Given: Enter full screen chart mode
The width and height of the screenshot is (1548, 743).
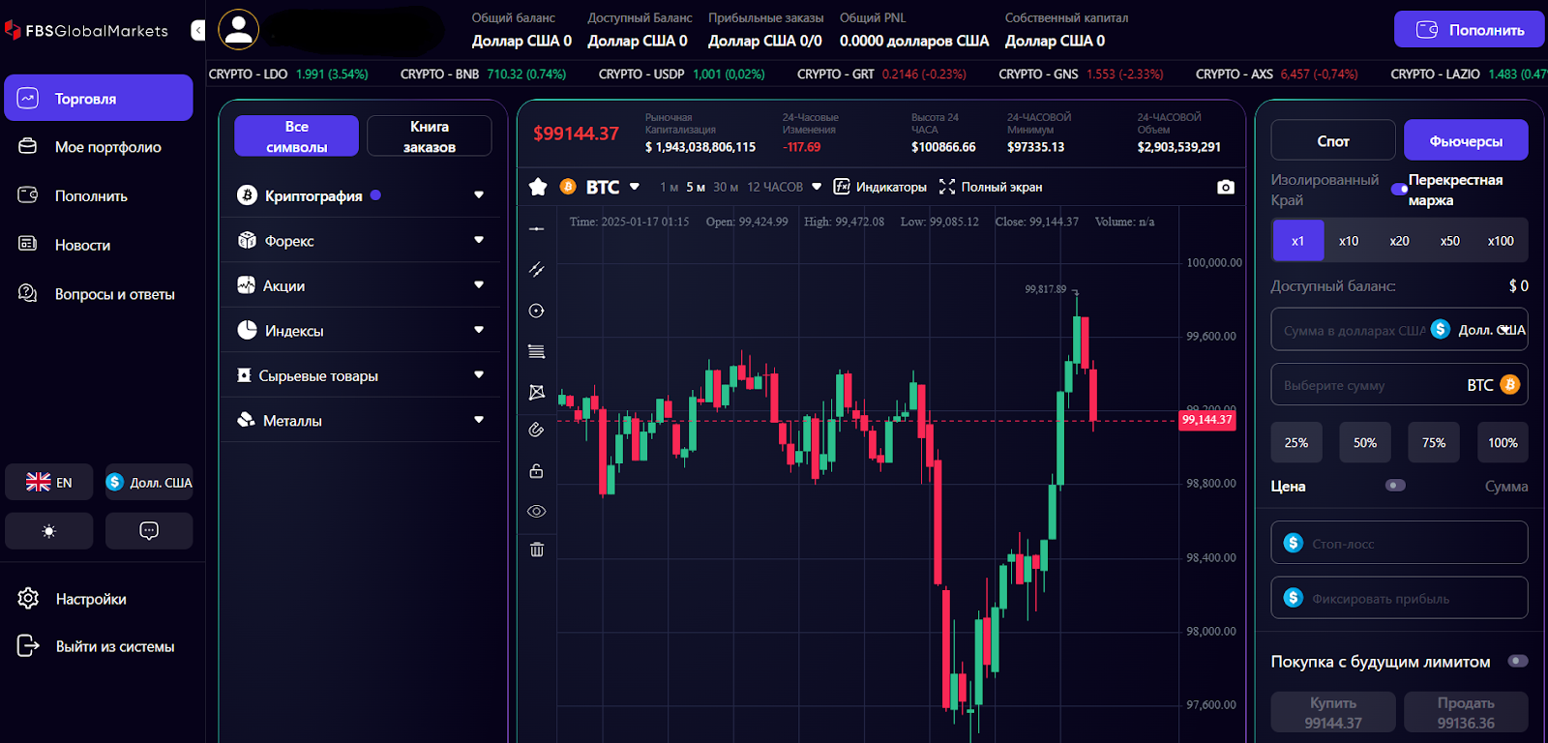Looking at the screenshot, I should [x=991, y=187].
